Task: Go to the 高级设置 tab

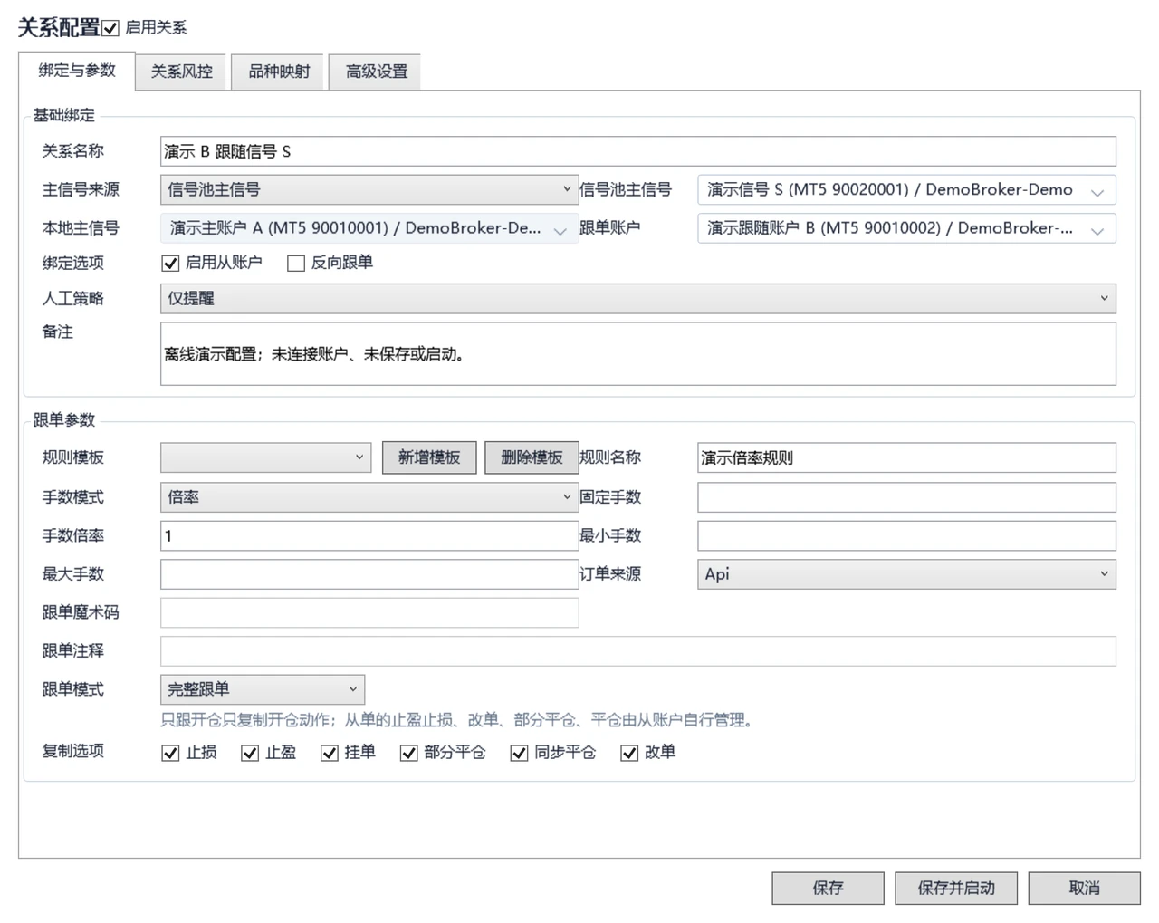Action: (x=377, y=72)
